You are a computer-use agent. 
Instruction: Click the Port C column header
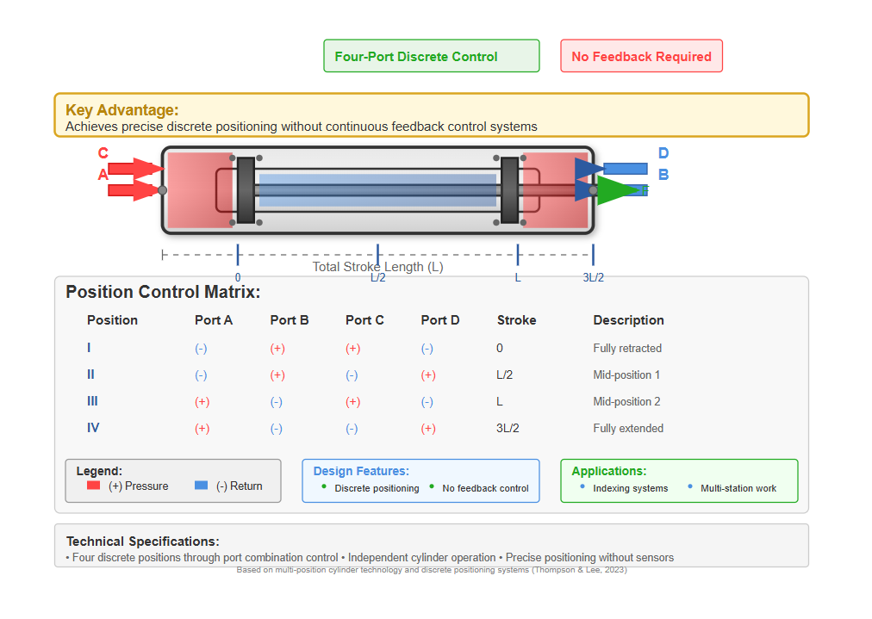pos(364,320)
